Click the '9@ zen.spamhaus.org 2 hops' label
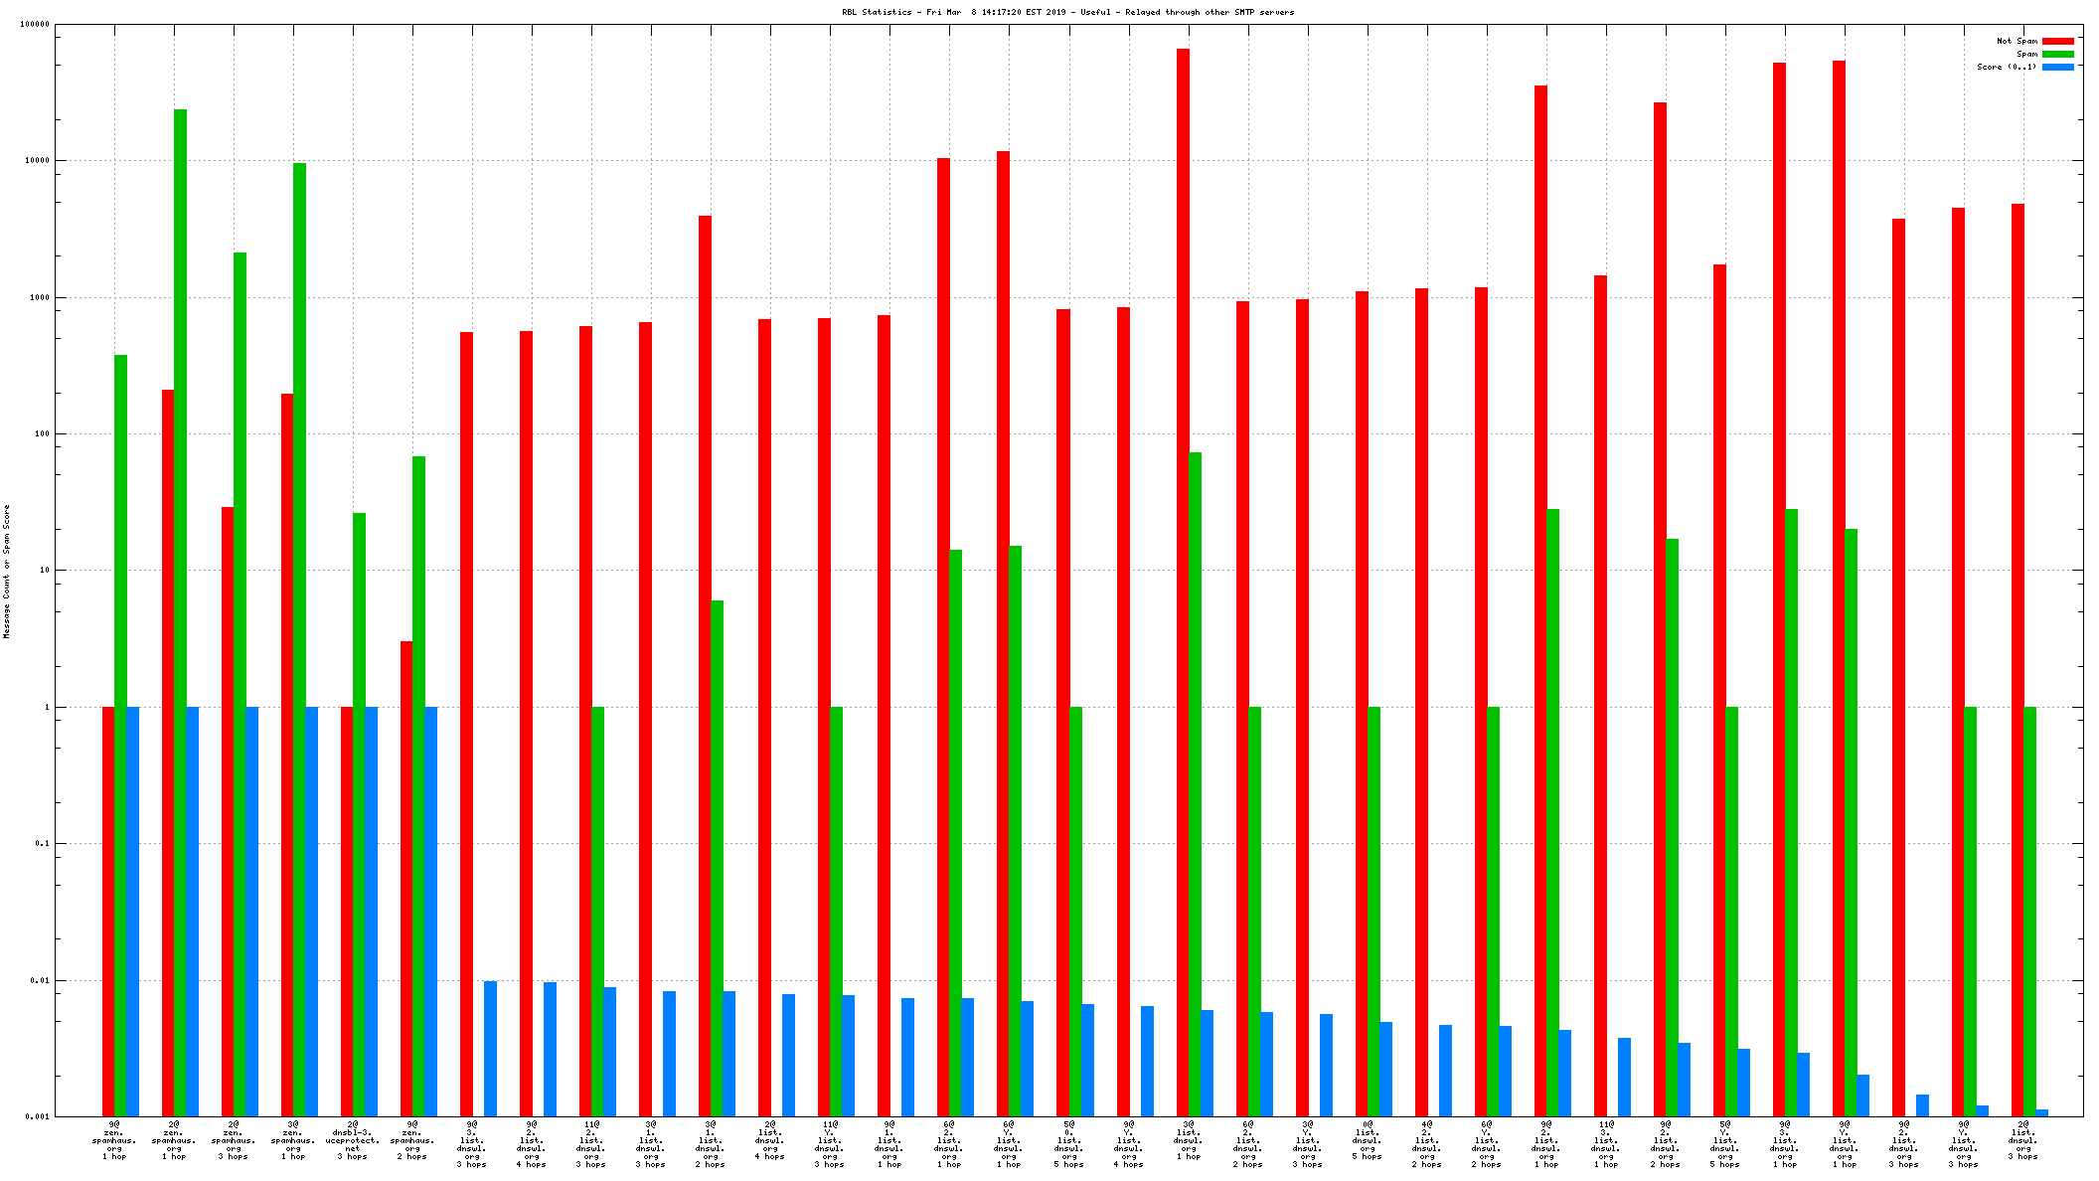2099x1181 pixels. pos(412,1140)
